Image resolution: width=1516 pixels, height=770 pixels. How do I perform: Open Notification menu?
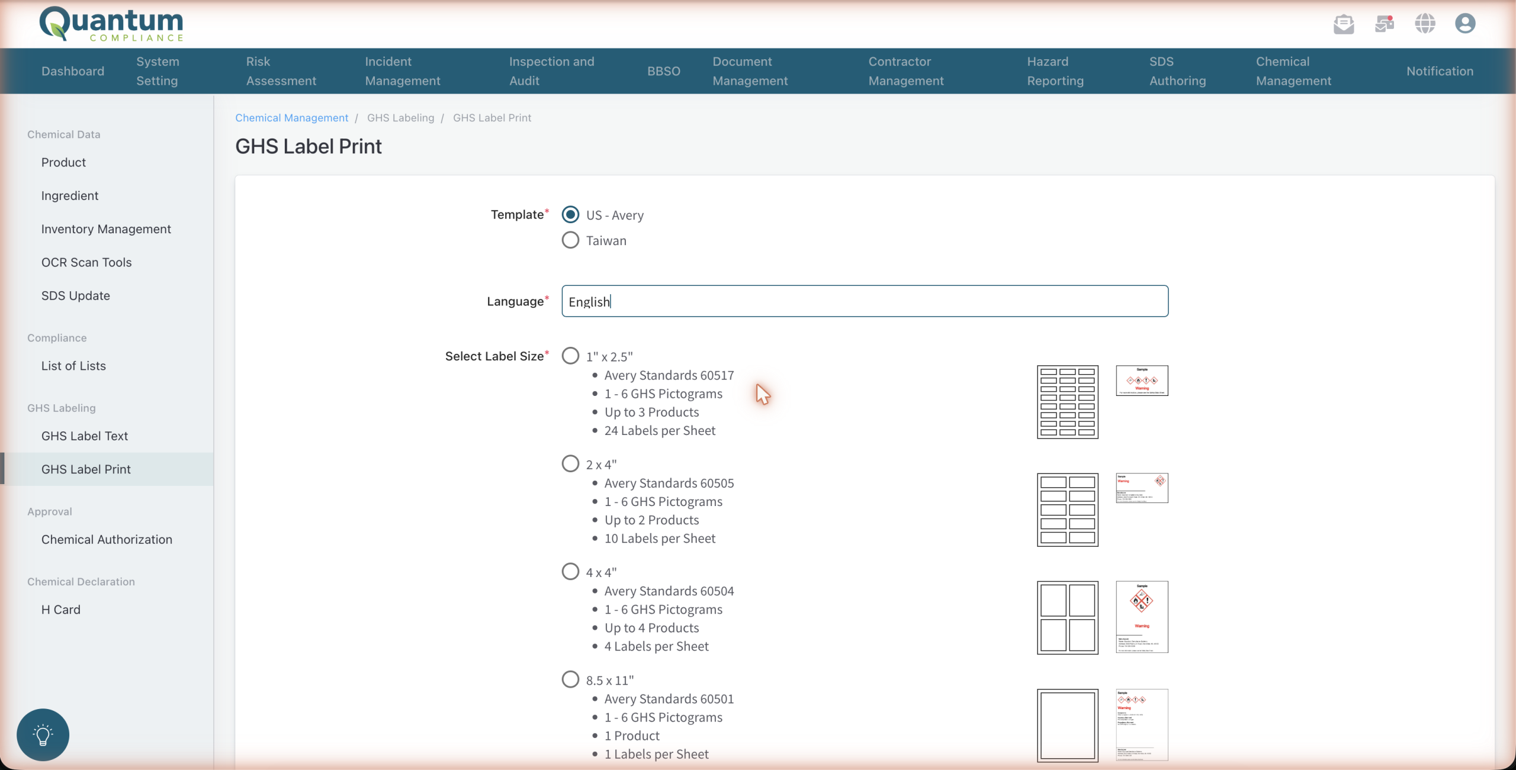1440,71
